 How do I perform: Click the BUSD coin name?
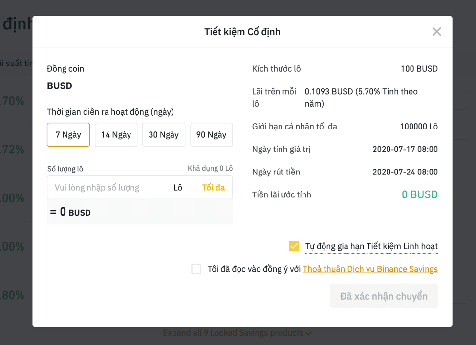click(x=60, y=86)
